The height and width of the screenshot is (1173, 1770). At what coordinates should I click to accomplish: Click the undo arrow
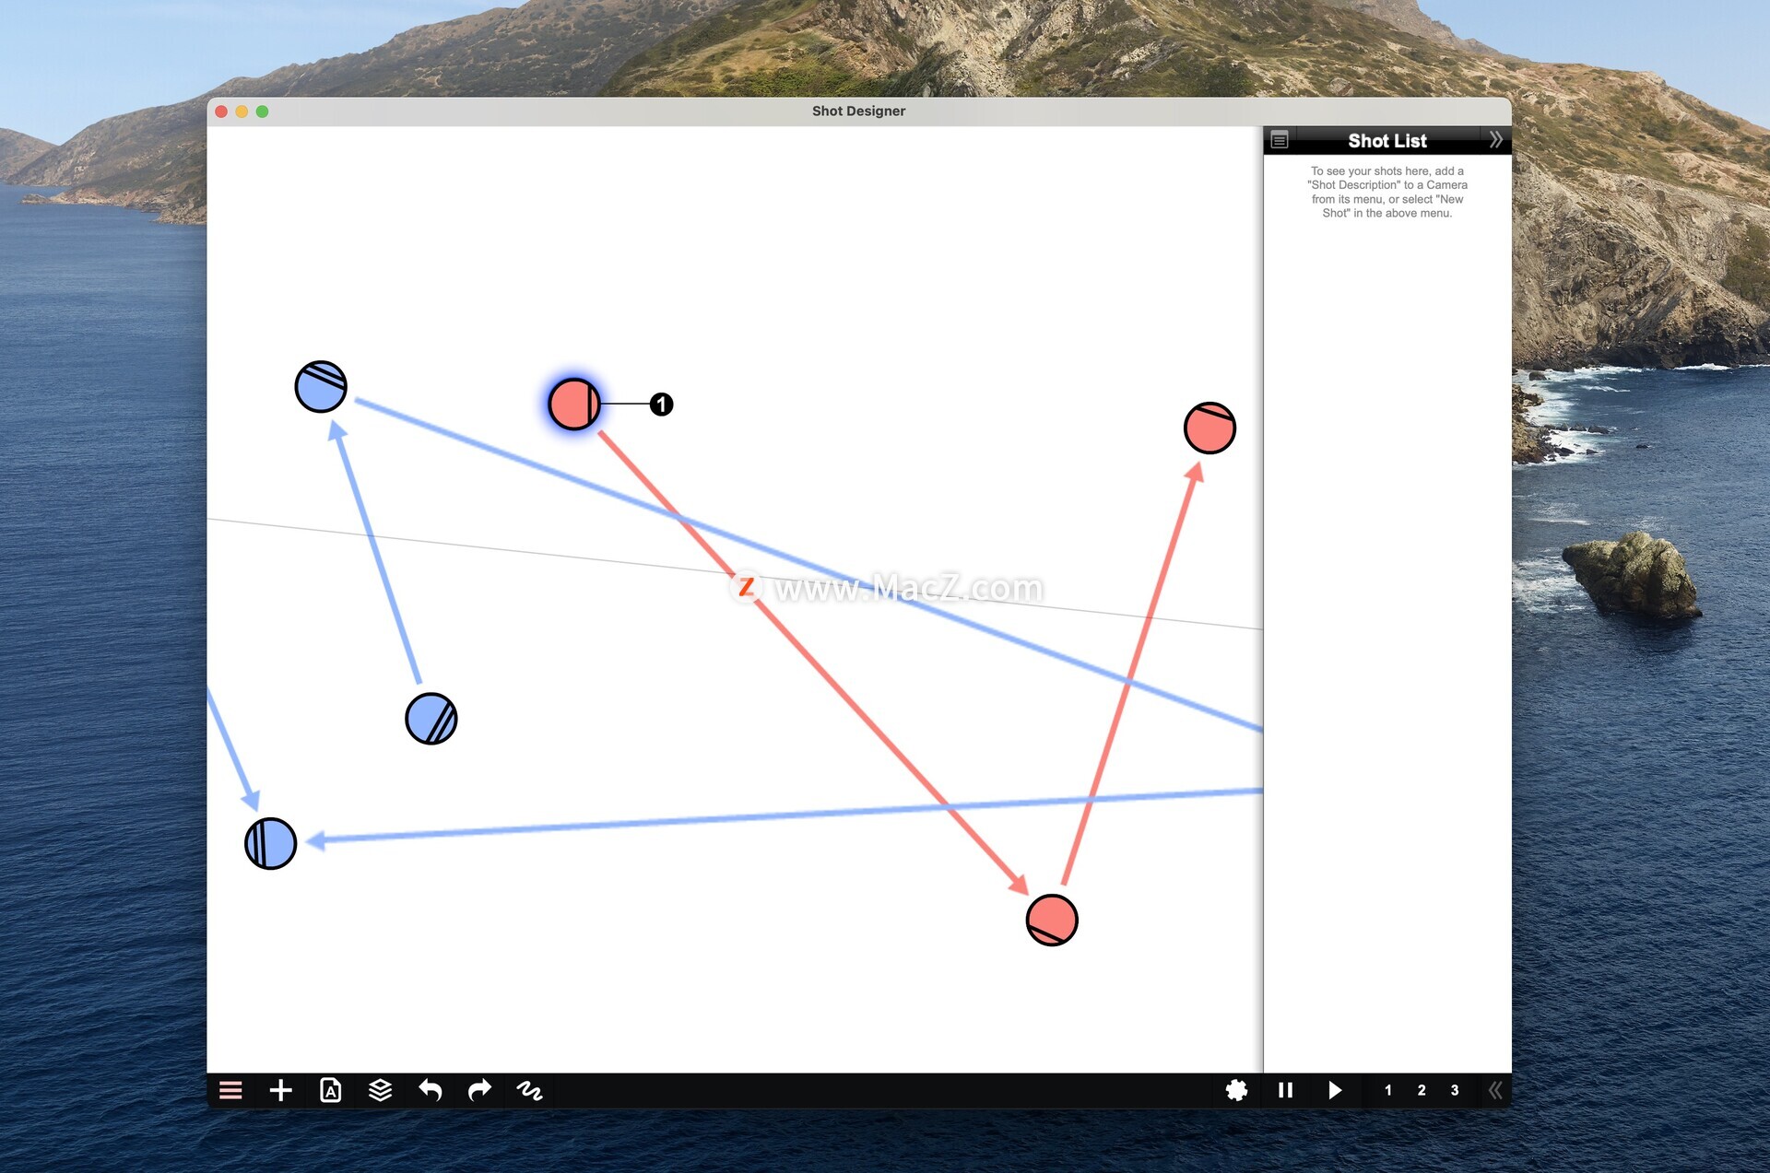point(430,1090)
